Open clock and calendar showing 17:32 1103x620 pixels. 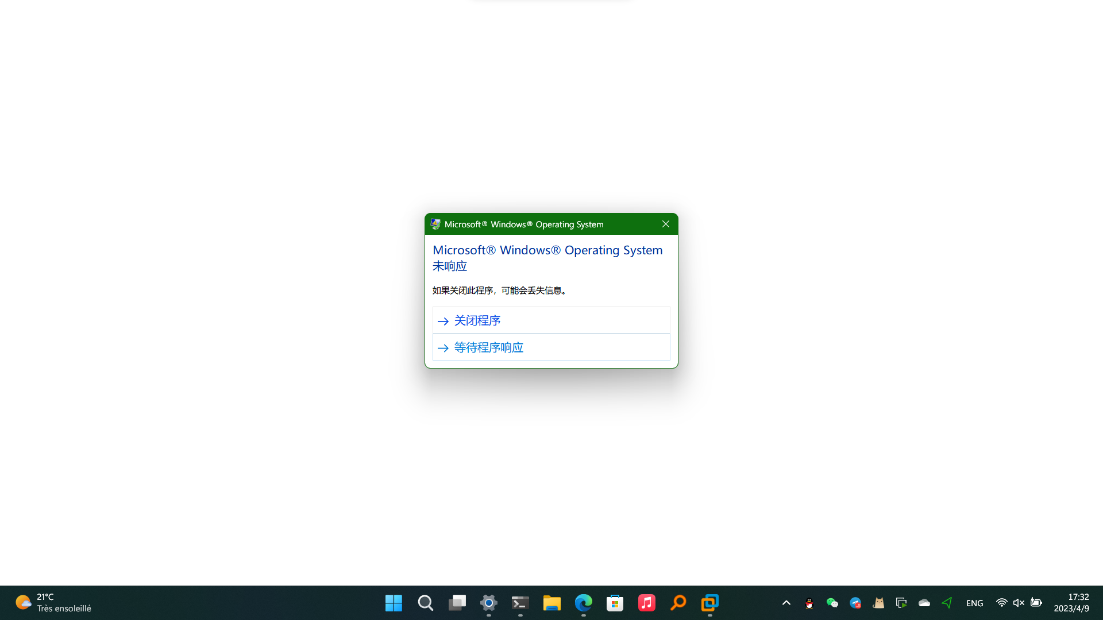1071,603
